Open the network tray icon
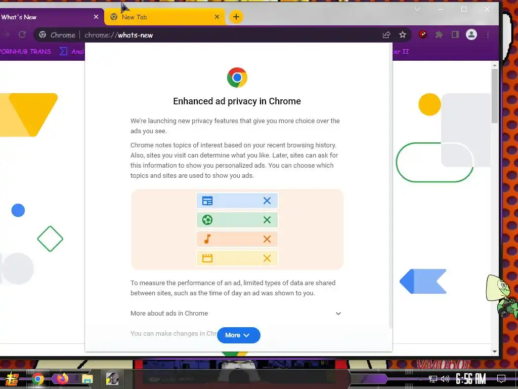The width and height of the screenshot is (518, 389). pos(433,379)
